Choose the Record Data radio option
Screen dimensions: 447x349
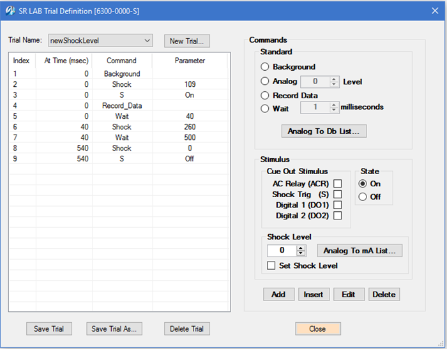tap(265, 95)
